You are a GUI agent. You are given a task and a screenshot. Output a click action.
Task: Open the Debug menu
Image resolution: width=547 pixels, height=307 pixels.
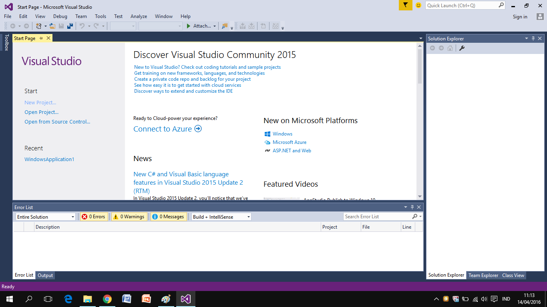pyautogui.click(x=60, y=16)
